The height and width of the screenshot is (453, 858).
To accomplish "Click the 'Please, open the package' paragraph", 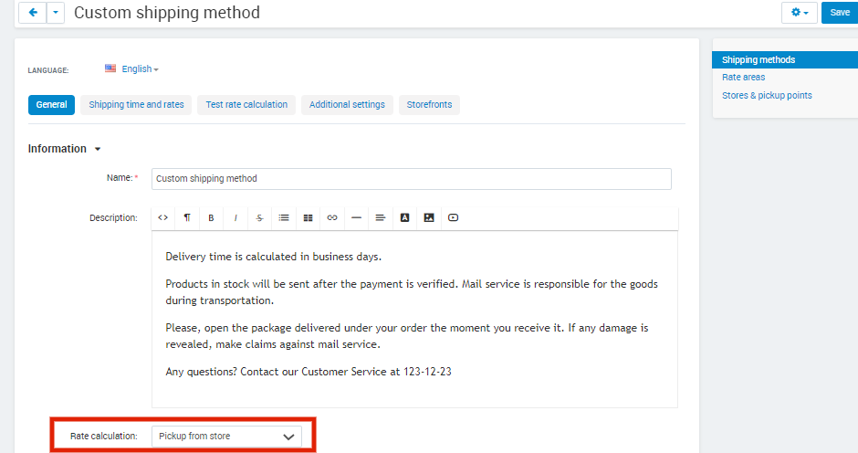I will (x=406, y=336).
